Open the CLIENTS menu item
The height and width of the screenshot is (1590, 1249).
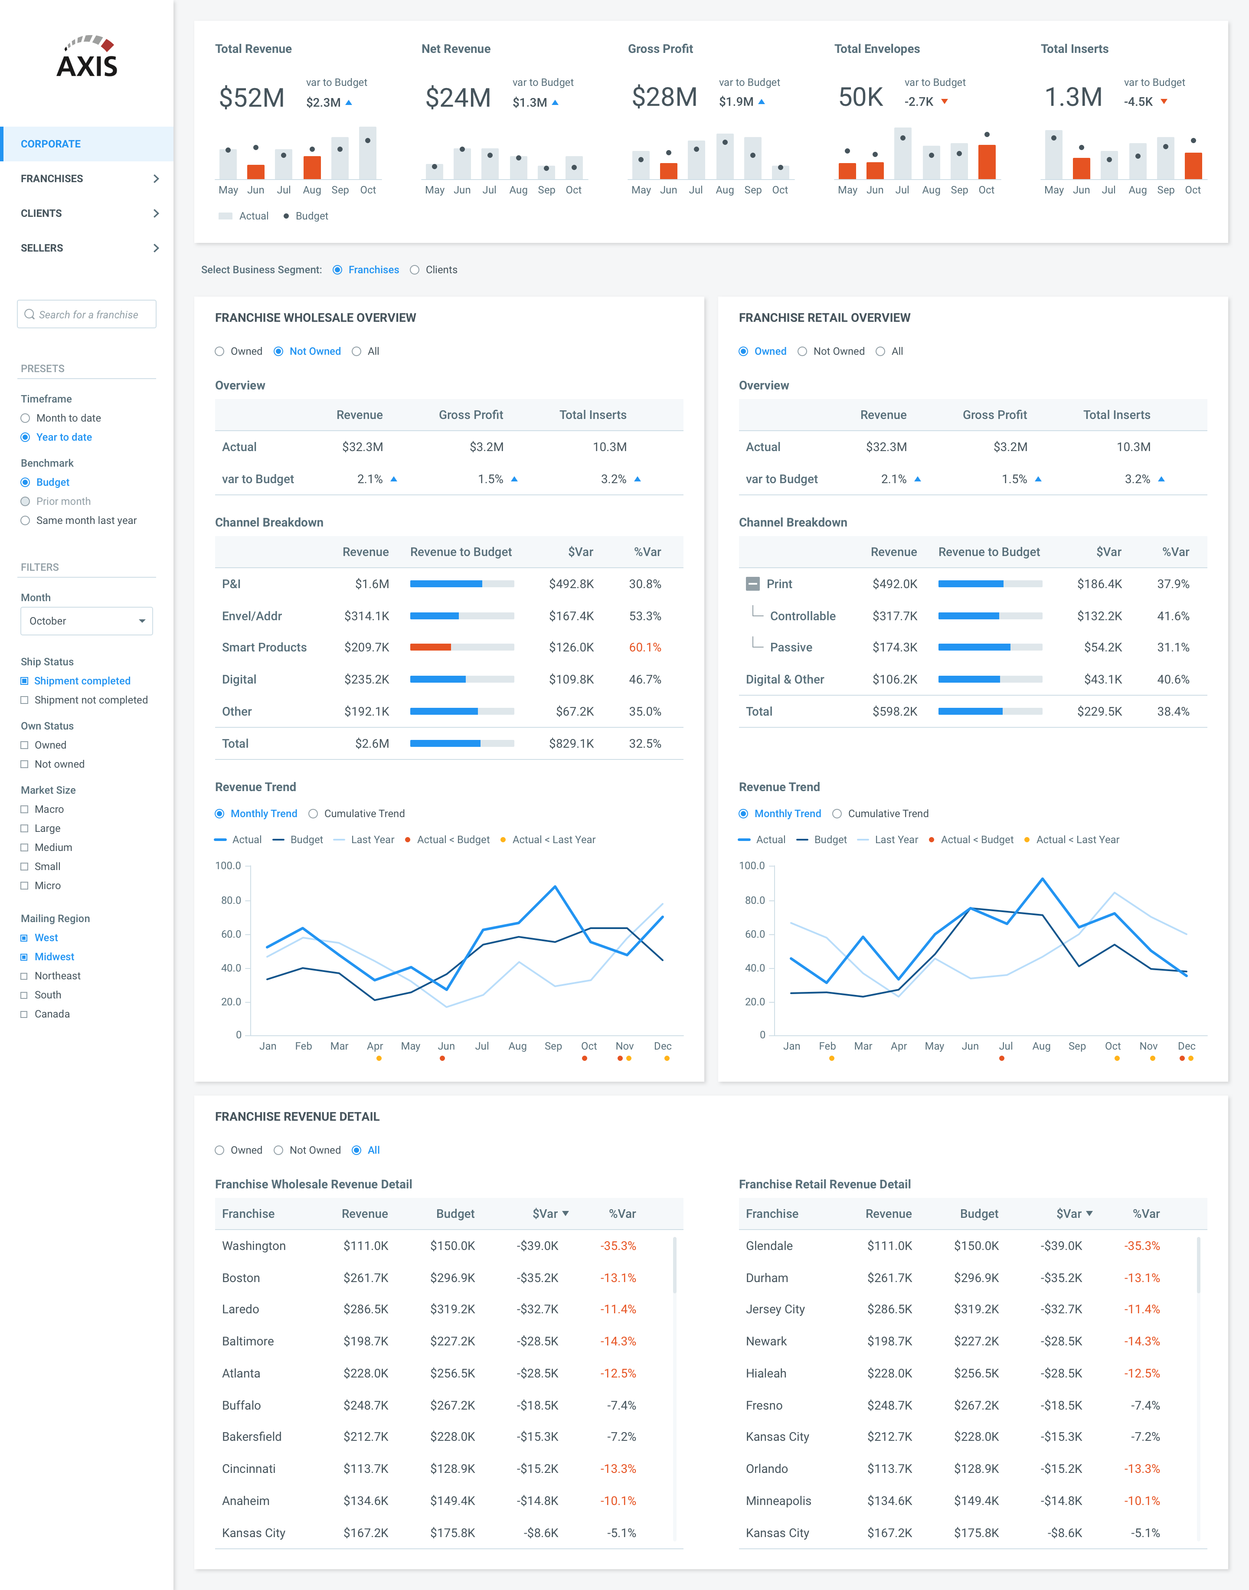42,213
